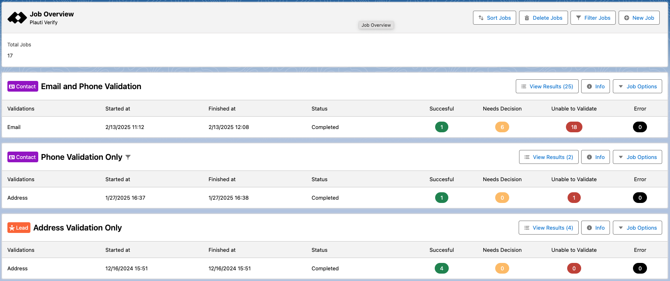670x281 pixels.
Task: Open View Results (2)
Action: click(549, 157)
